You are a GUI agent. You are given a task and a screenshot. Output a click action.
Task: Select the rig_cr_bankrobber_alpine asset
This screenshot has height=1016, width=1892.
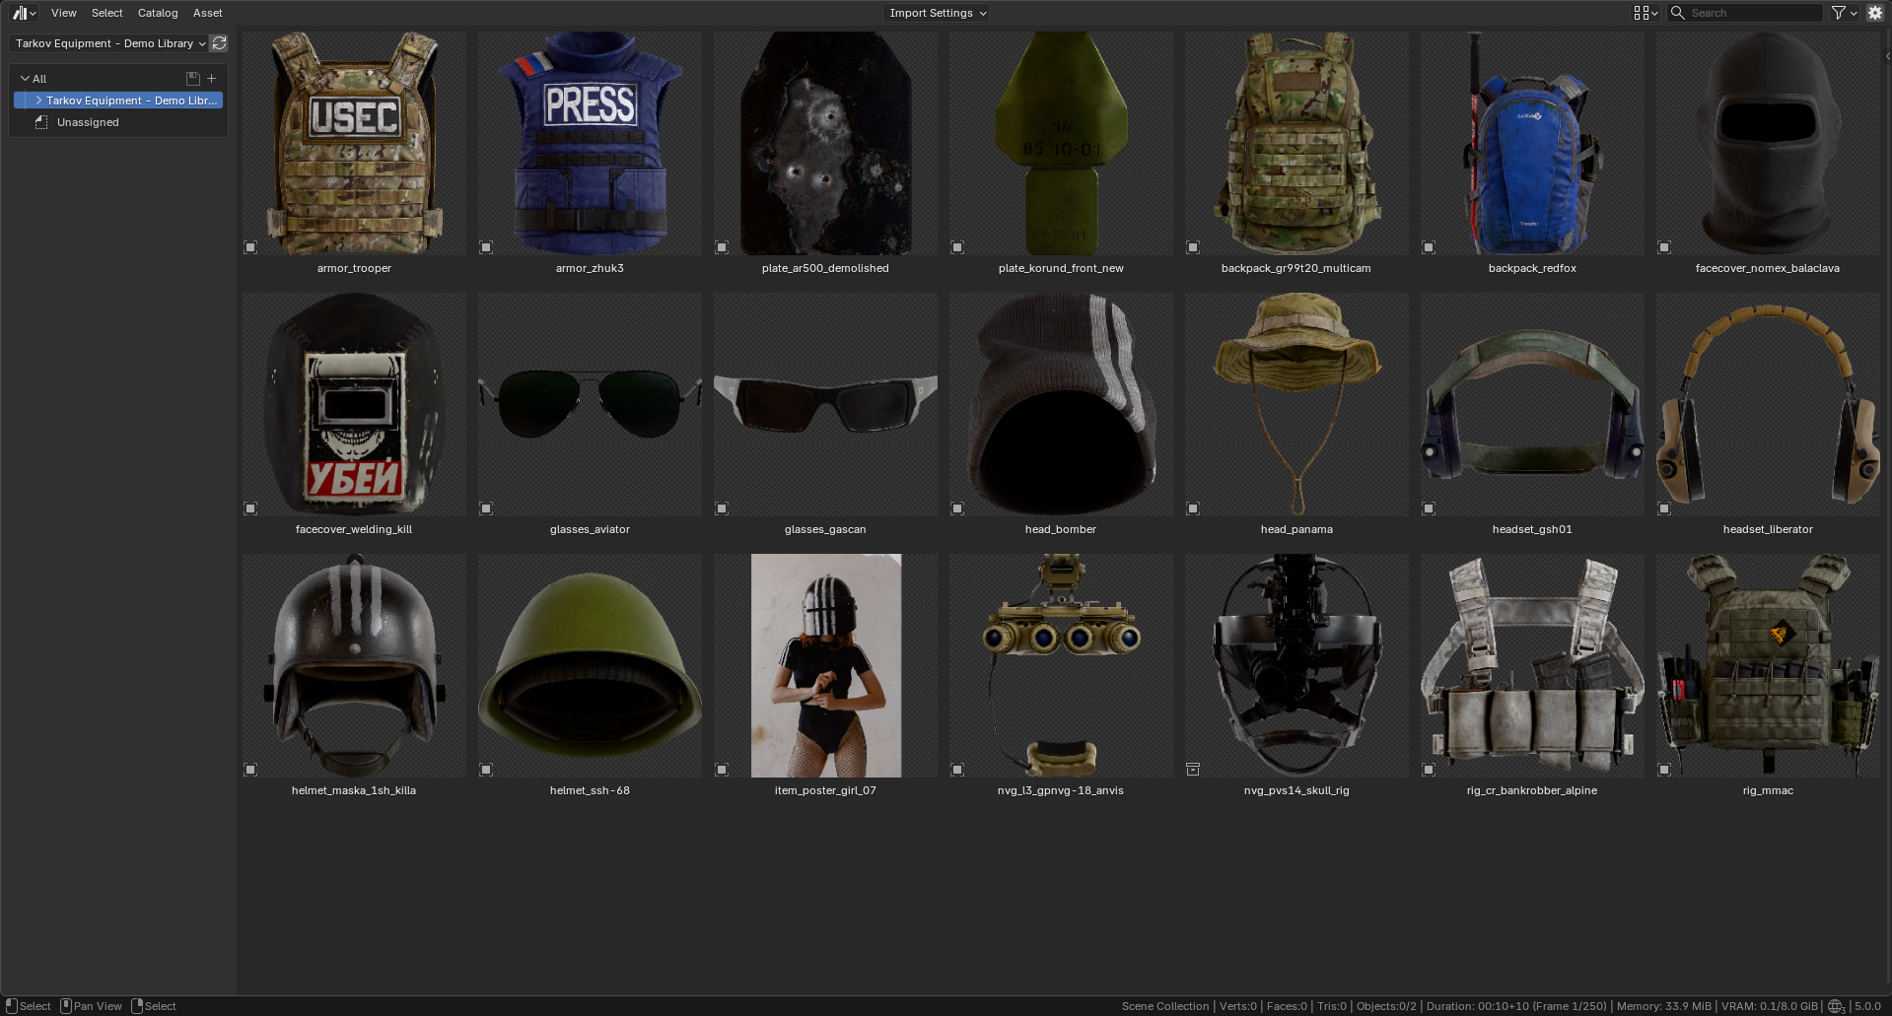(x=1532, y=666)
